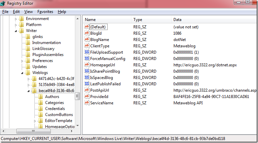This screenshot has width=258, height=143.
Task: Select the ServiceName registry value
Action: tap(102, 103)
